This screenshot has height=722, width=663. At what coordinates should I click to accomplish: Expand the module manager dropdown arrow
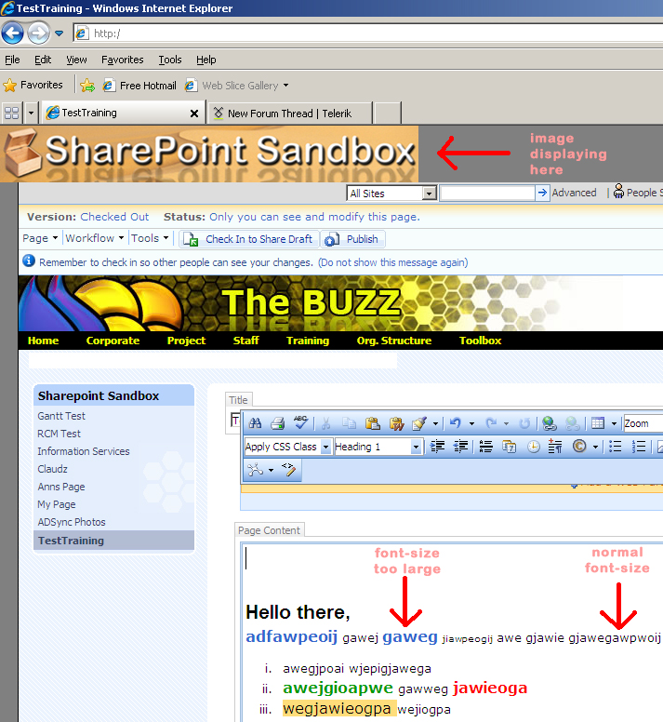point(271,470)
